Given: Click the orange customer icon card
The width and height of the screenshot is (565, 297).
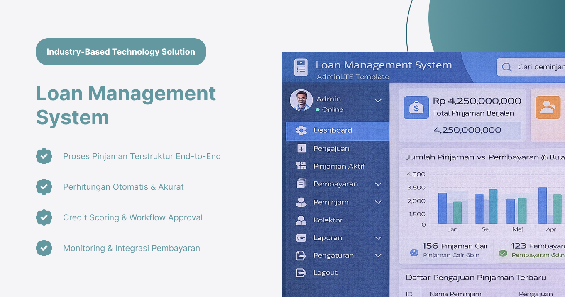Looking at the screenshot, I should [x=548, y=107].
